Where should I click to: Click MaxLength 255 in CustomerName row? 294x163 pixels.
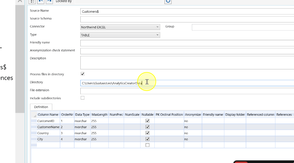[x=99, y=127]
